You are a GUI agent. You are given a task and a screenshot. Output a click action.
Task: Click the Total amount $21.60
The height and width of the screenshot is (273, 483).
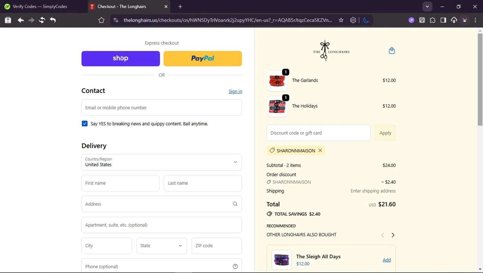[387, 204]
